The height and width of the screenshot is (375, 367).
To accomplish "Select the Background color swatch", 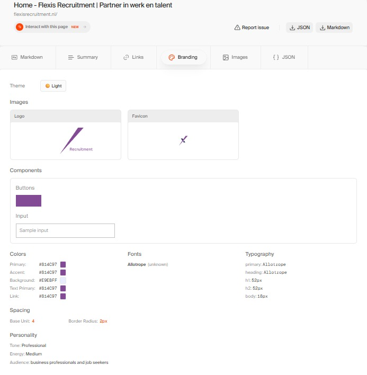I will (63, 280).
